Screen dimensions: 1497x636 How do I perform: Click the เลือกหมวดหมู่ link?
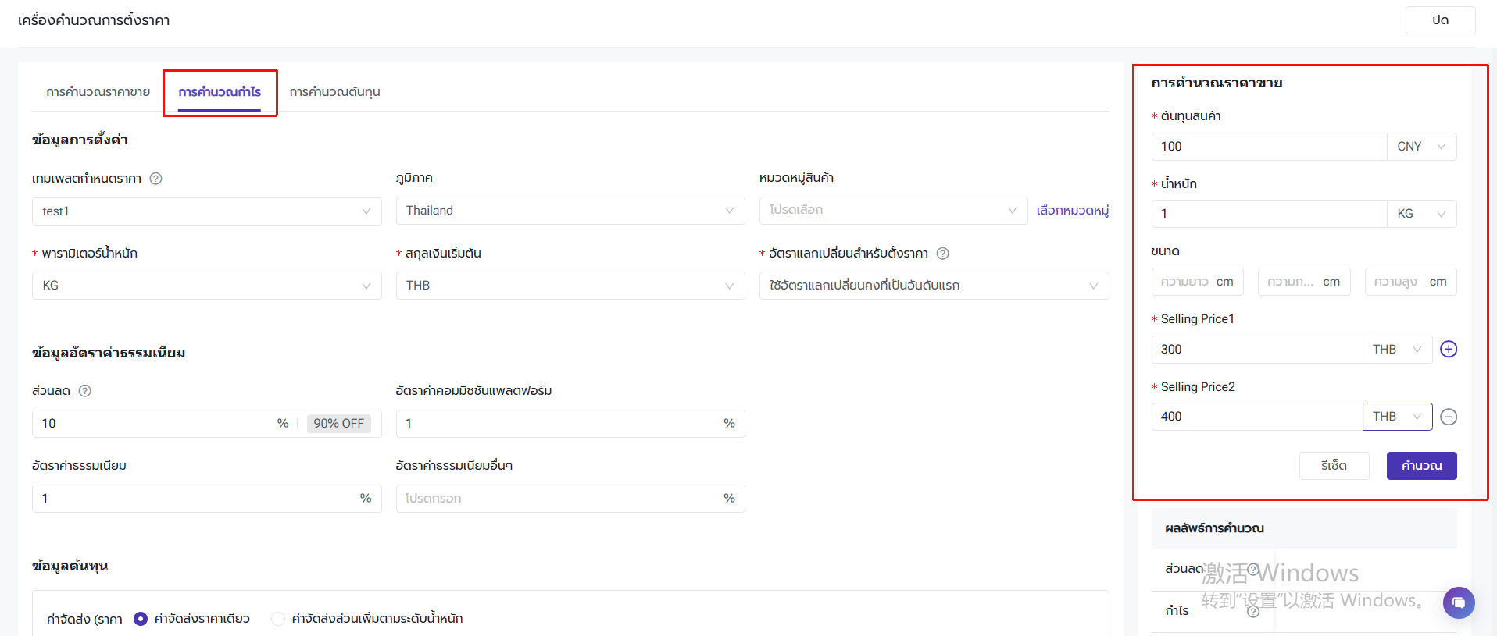pos(1072,211)
